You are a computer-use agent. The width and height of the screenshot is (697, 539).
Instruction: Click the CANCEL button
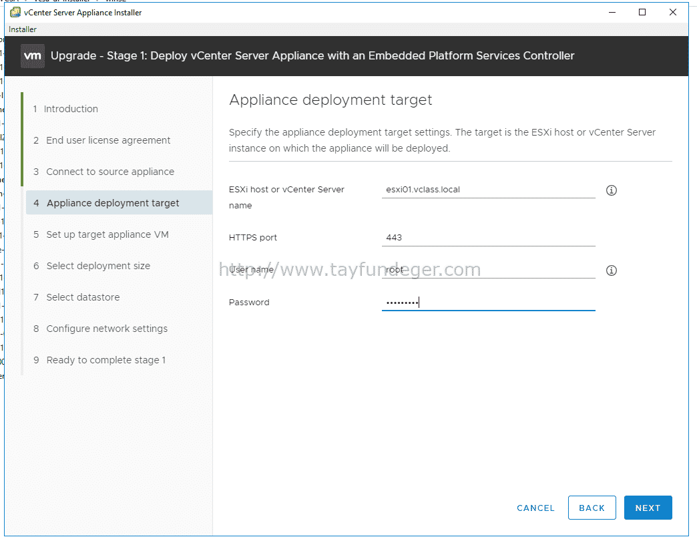pos(535,508)
